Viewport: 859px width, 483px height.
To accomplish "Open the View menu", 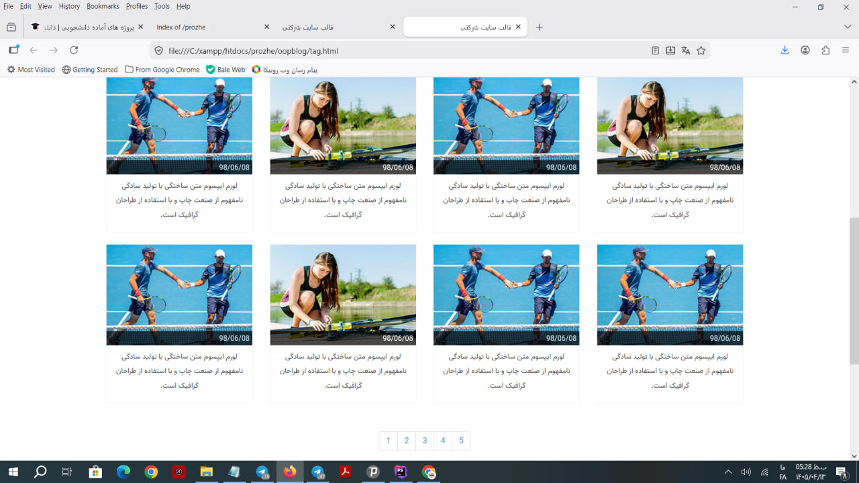I will [45, 6].
